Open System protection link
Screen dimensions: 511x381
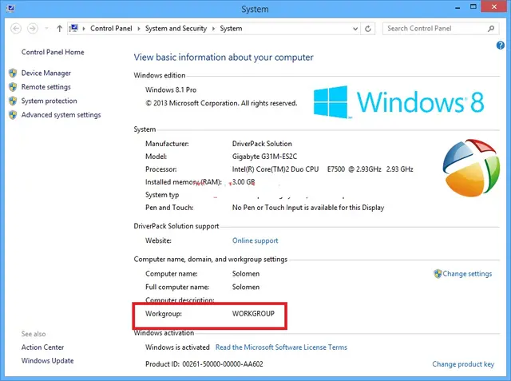pyautogui.click(x=50, y=101)
